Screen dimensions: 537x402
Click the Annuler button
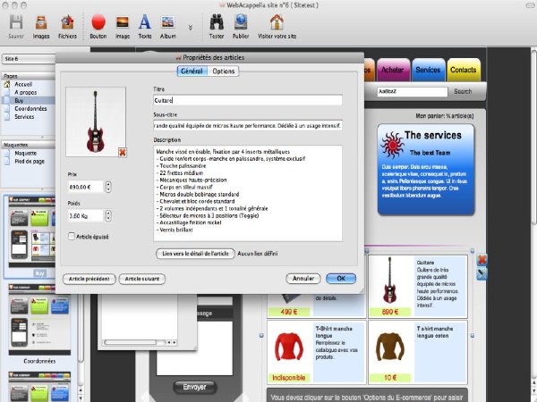click(303, 279)
